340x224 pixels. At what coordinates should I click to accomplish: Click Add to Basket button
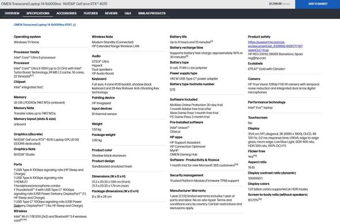click(318, 4)
